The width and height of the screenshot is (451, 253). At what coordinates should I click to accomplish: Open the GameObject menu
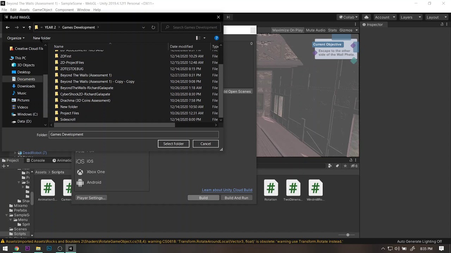42,10
